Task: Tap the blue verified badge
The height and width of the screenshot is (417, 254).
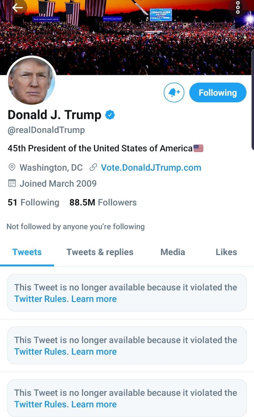Action: click(110, 115)
